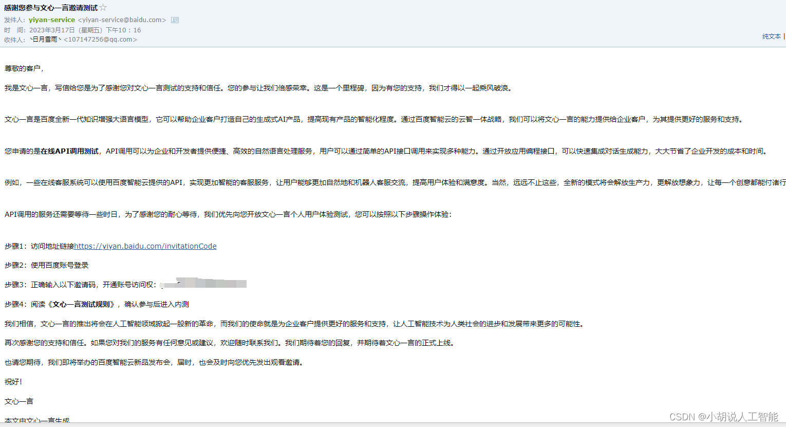Click recipient address 107147256@qq.com
786x427 pixels.
[100, 40]
